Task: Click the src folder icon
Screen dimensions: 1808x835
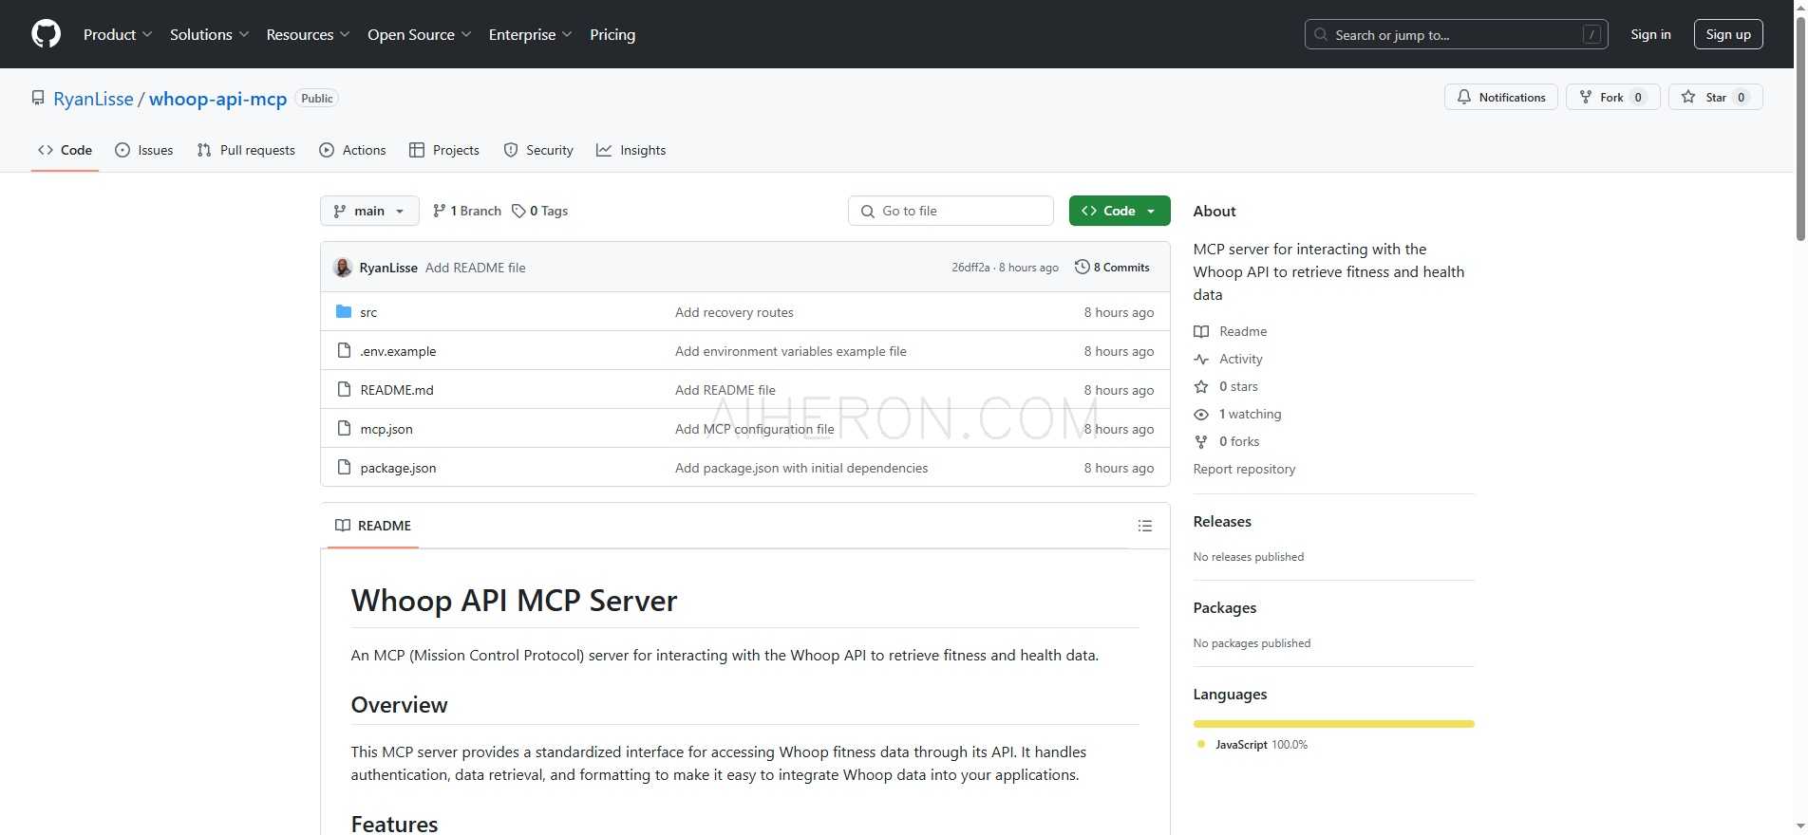Action: pos(344,311)
